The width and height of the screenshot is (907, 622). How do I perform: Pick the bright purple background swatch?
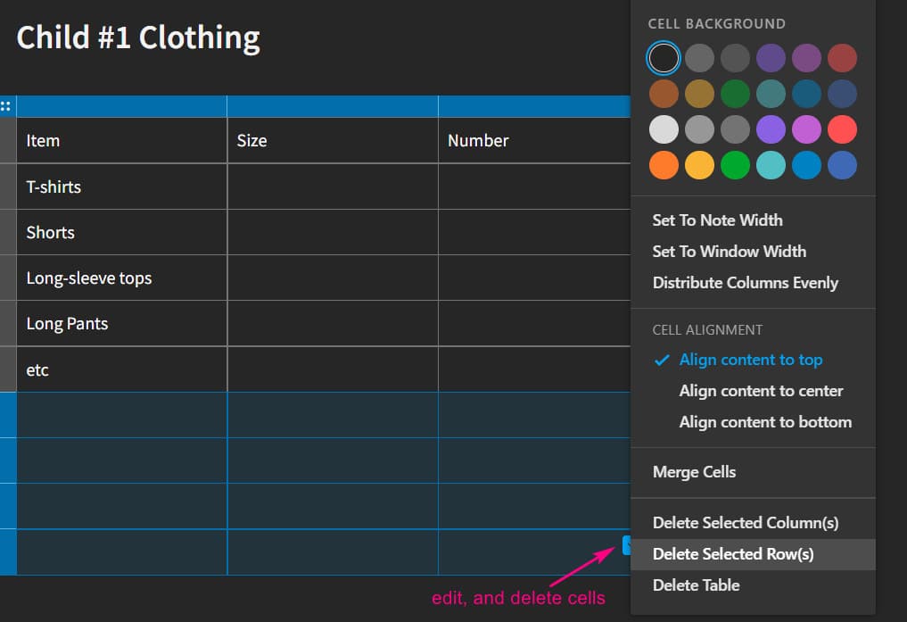click(x=771, y=129)
